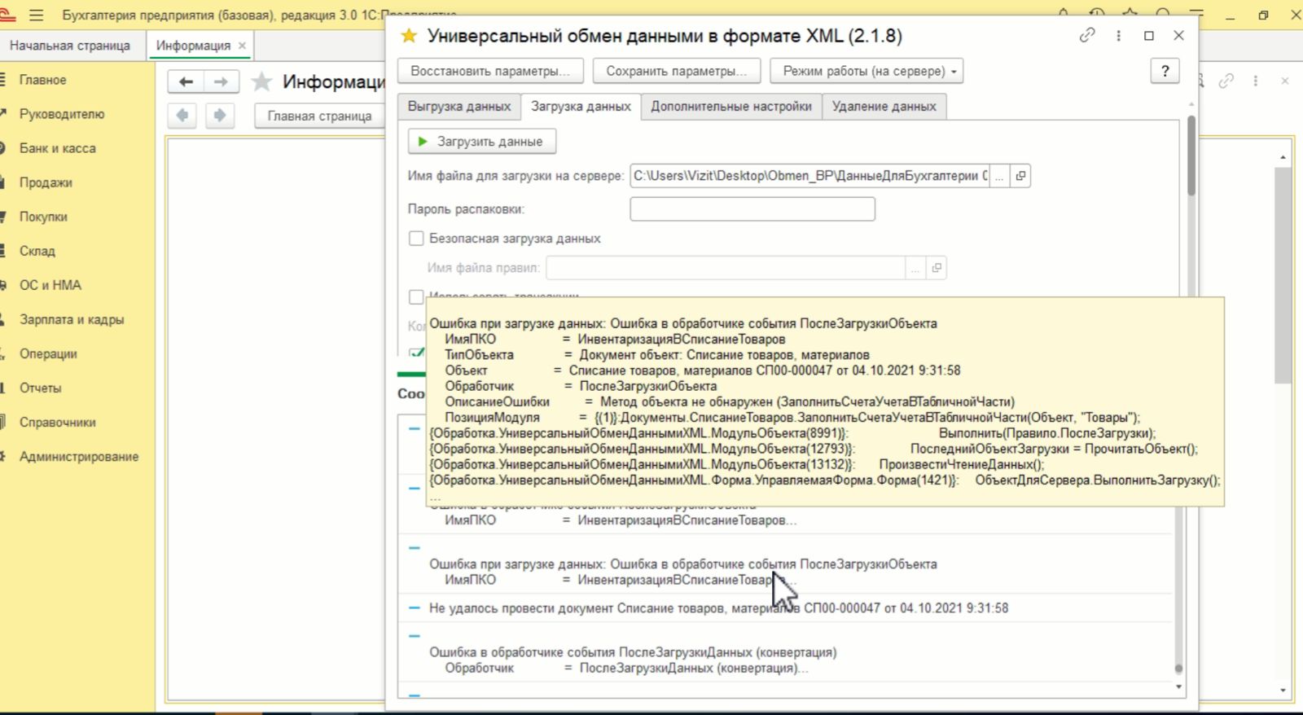1303x715 pixels.
Task: Open the Дополнительные настройки tab
Action: (730, 107)
